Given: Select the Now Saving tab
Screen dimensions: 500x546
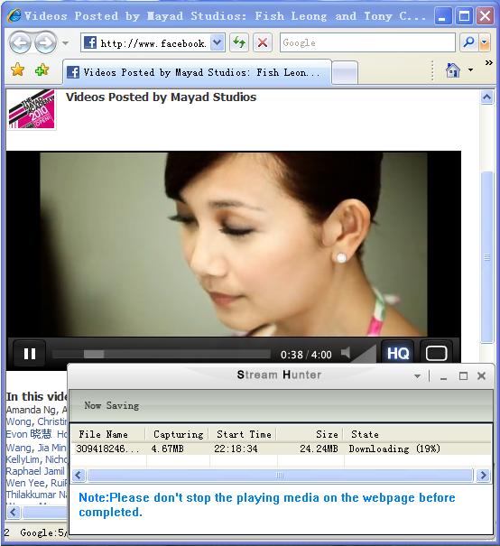Looking at the screenshot, I should point(111,405).
